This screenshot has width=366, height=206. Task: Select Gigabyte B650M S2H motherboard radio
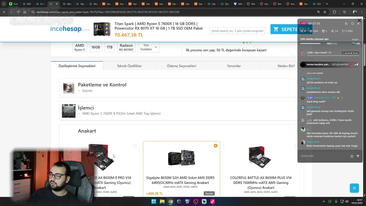(215, 146)
